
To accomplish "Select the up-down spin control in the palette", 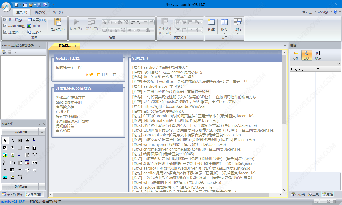I will (x=5, y=170).
